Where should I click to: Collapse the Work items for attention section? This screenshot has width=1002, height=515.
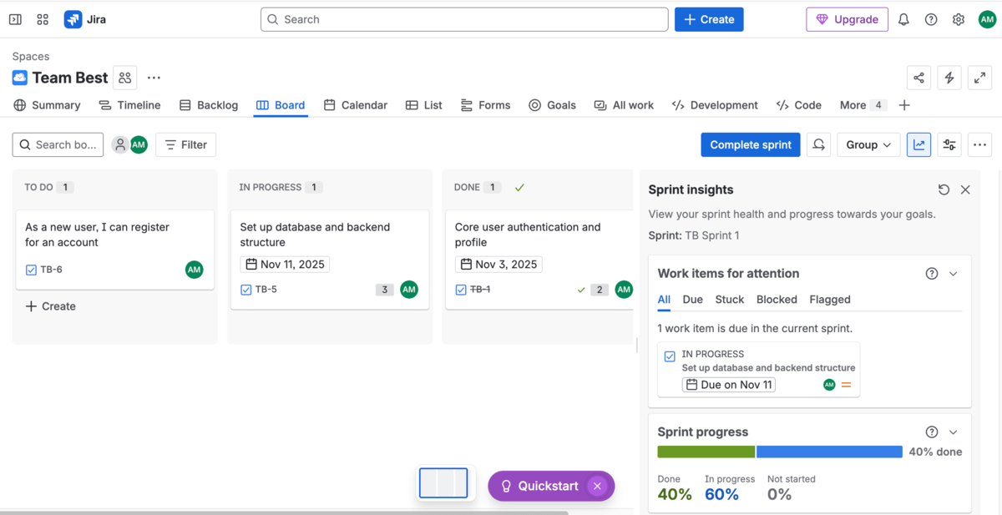click(953, 273)
